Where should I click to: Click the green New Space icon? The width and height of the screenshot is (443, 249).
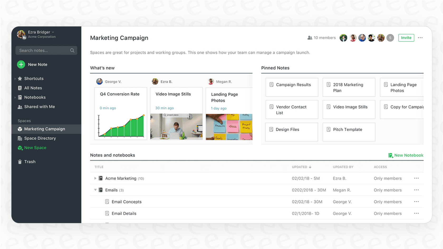pos(20,148)
